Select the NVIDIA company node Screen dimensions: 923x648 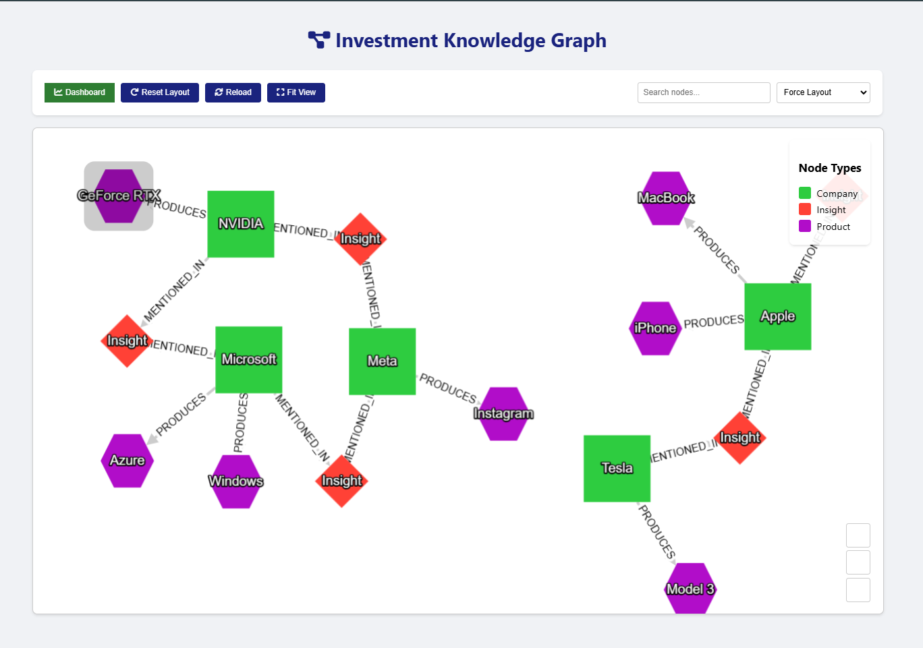[240, 224]
